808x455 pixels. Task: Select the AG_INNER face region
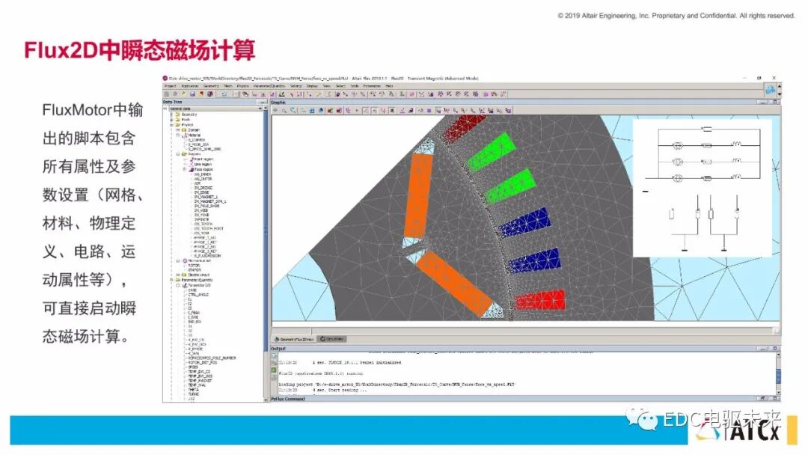click(203, 174)
